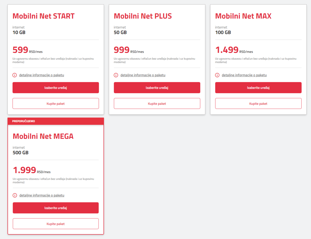Screen dimensions: 311x239
Task: Open detaljne informacije o paketu for MAX
Action: pyautogui.click(x=244, y=75)
